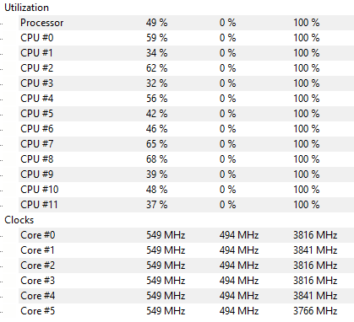Select the Processor utilization row
The width and height of the screenshot is (354, 322).
(186, 23)
